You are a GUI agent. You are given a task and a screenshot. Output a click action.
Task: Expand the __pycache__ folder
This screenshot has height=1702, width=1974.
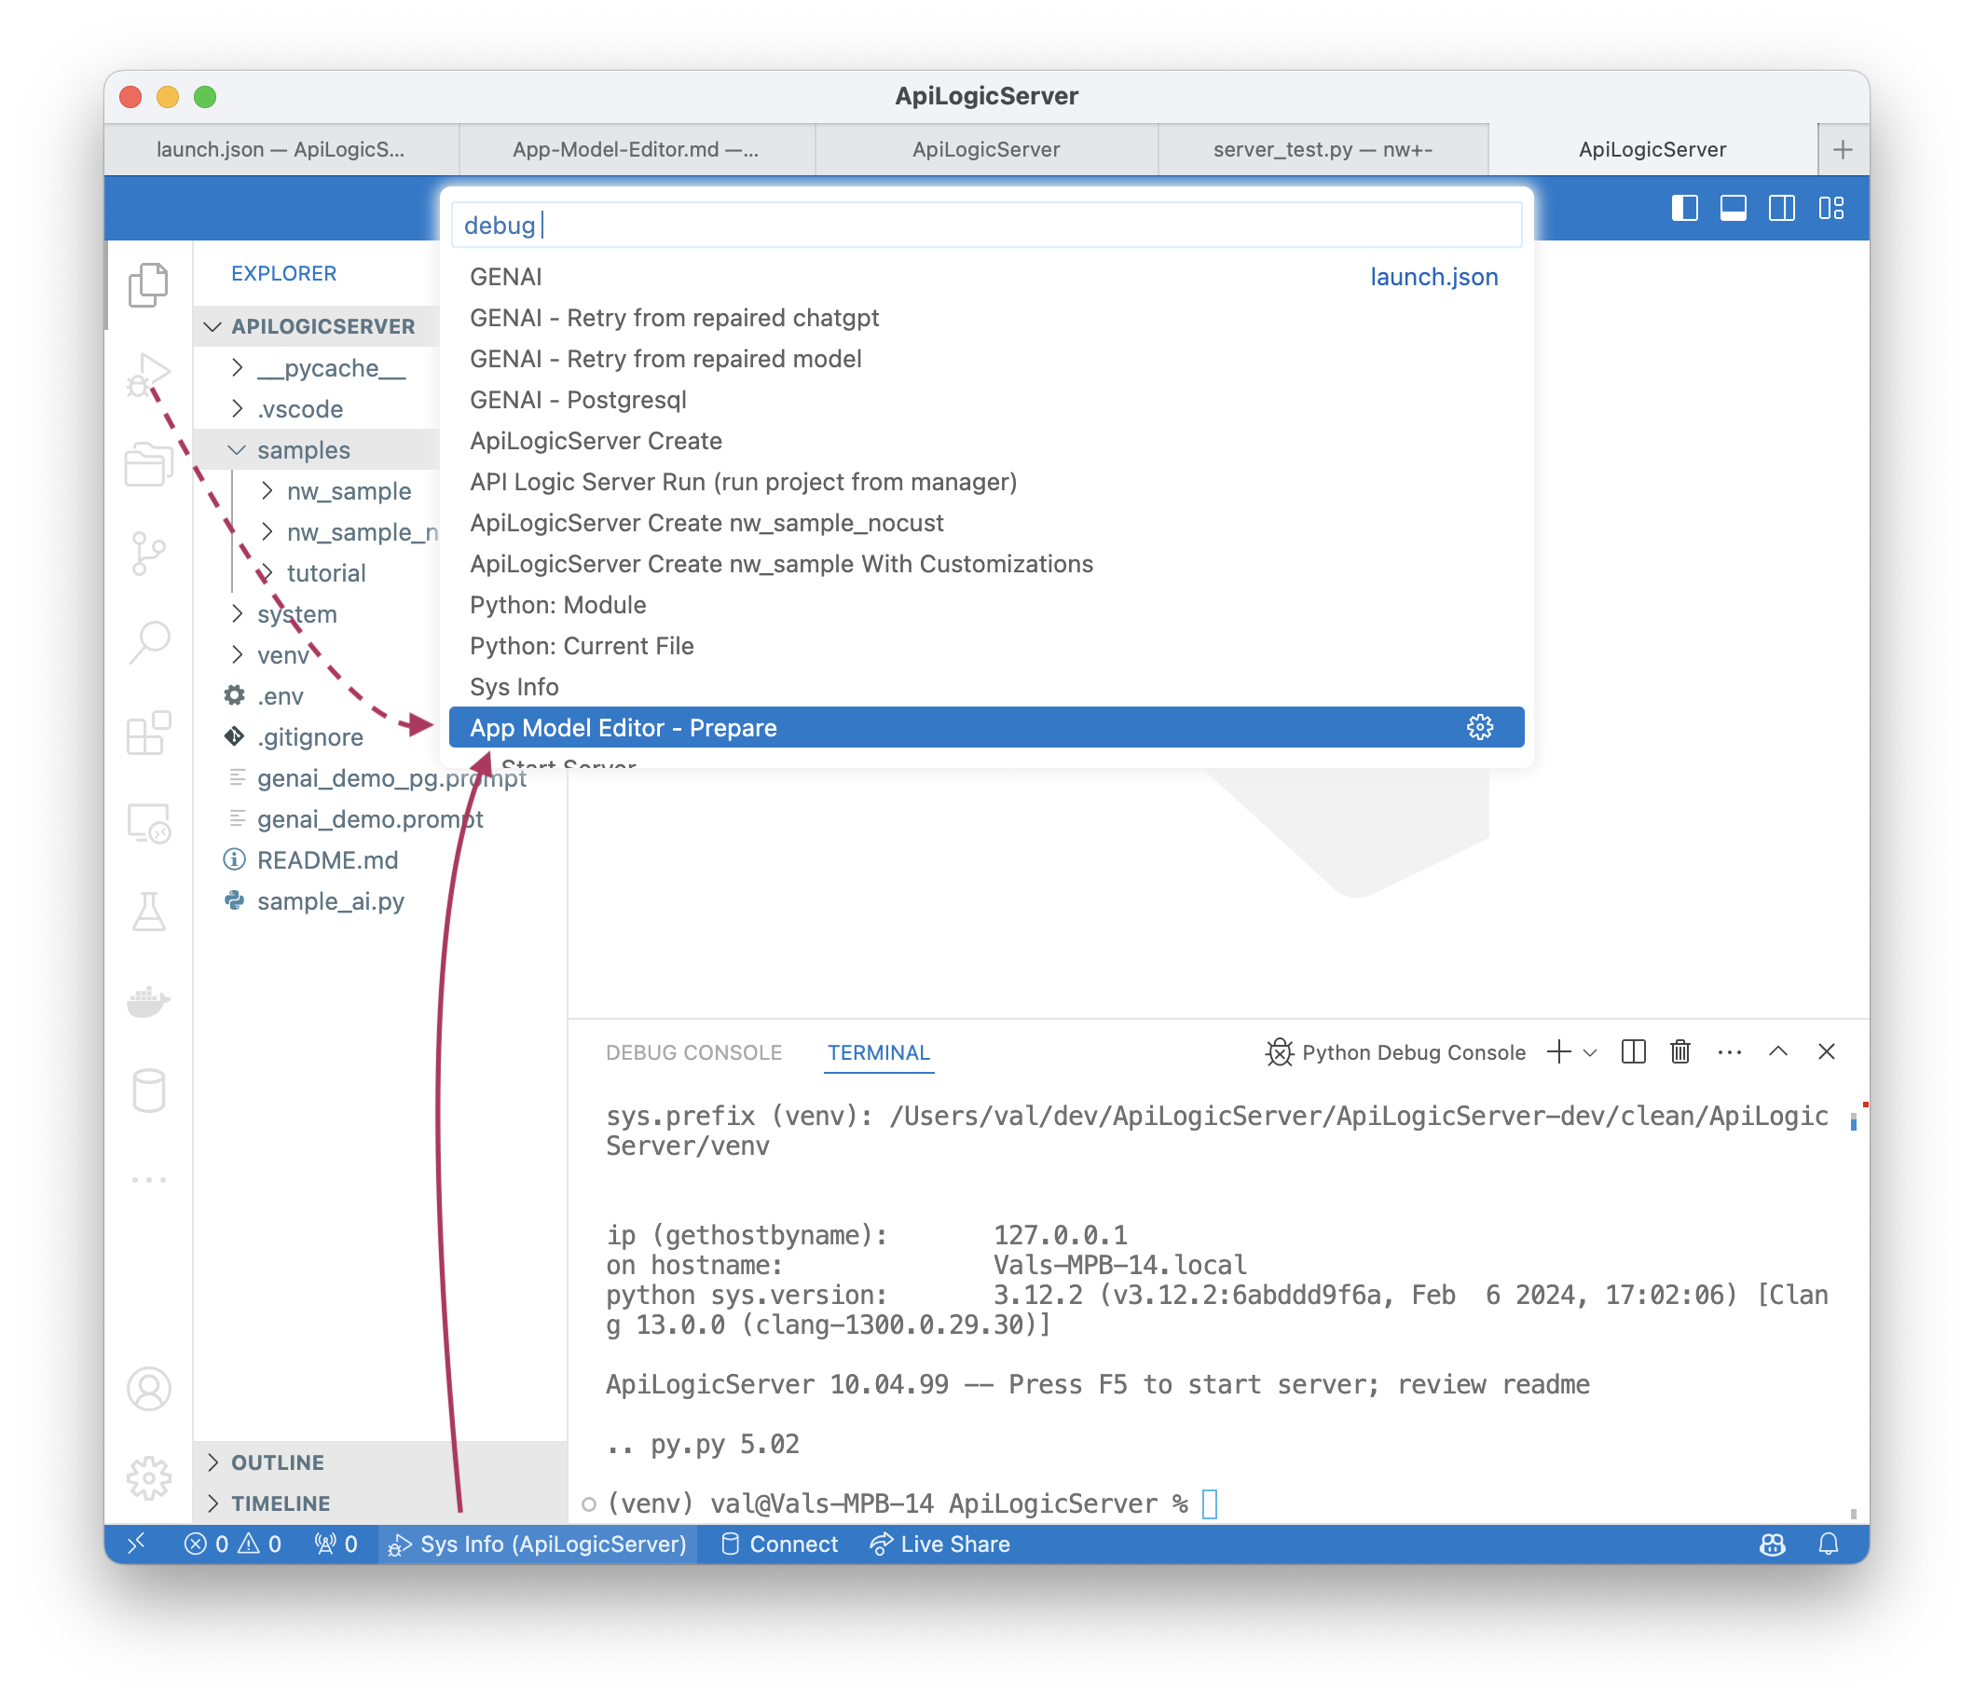238,368
